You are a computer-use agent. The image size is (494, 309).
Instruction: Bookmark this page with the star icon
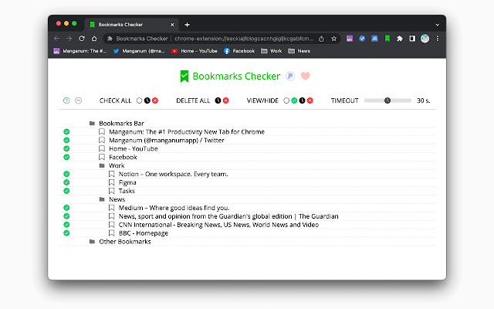click(x=333, y=39)
